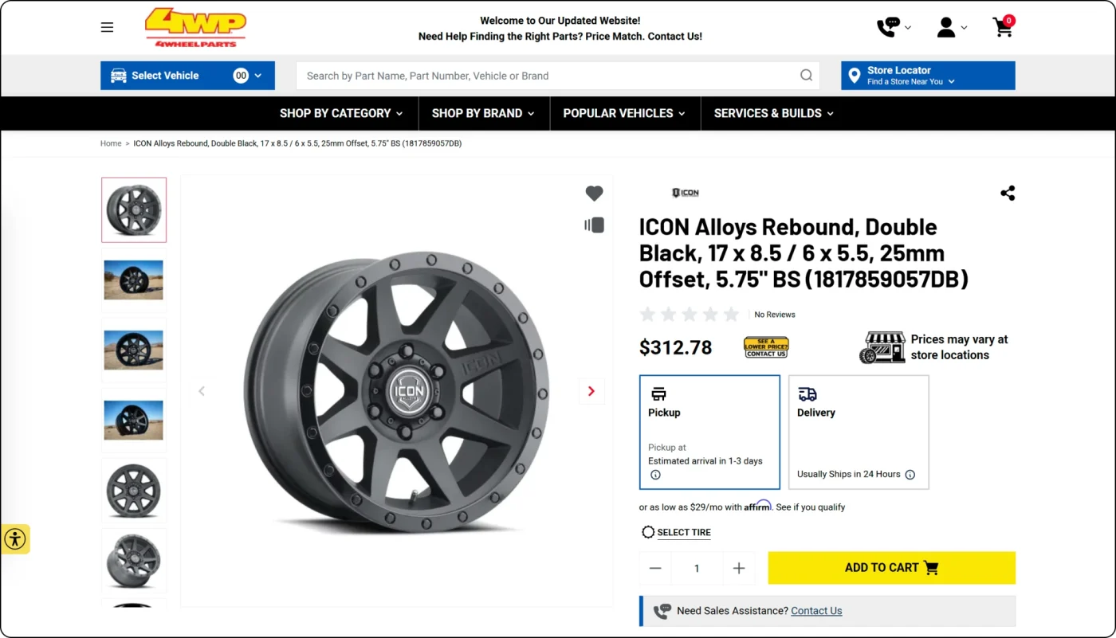Click the Add to Cart button
The width and height of the screenshot is (1116, 638).
click(x=892, y=568)
